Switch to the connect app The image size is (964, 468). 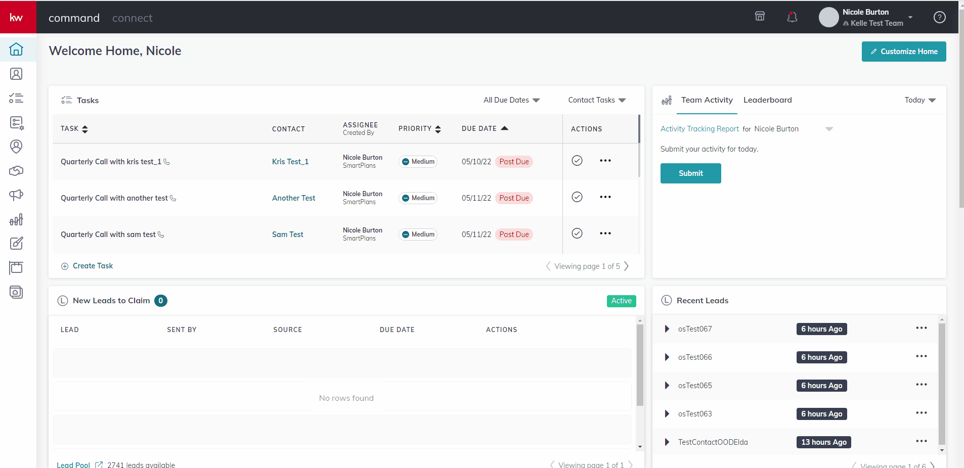pyautogui.click(x=132, y=18)
